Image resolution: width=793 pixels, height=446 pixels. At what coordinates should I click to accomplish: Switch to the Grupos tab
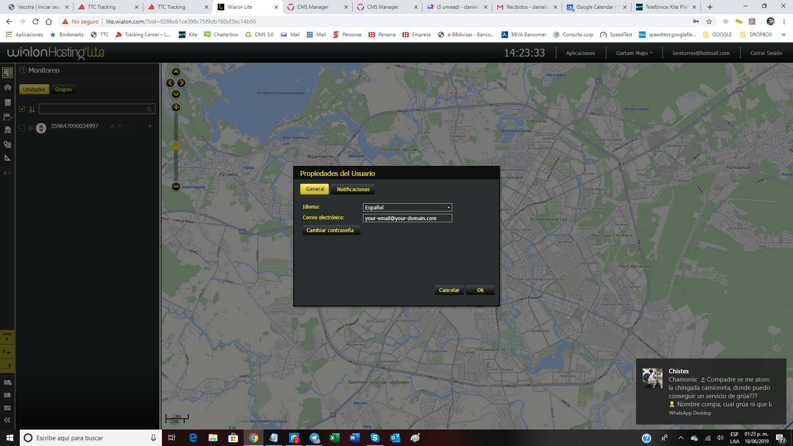(63, 89)
